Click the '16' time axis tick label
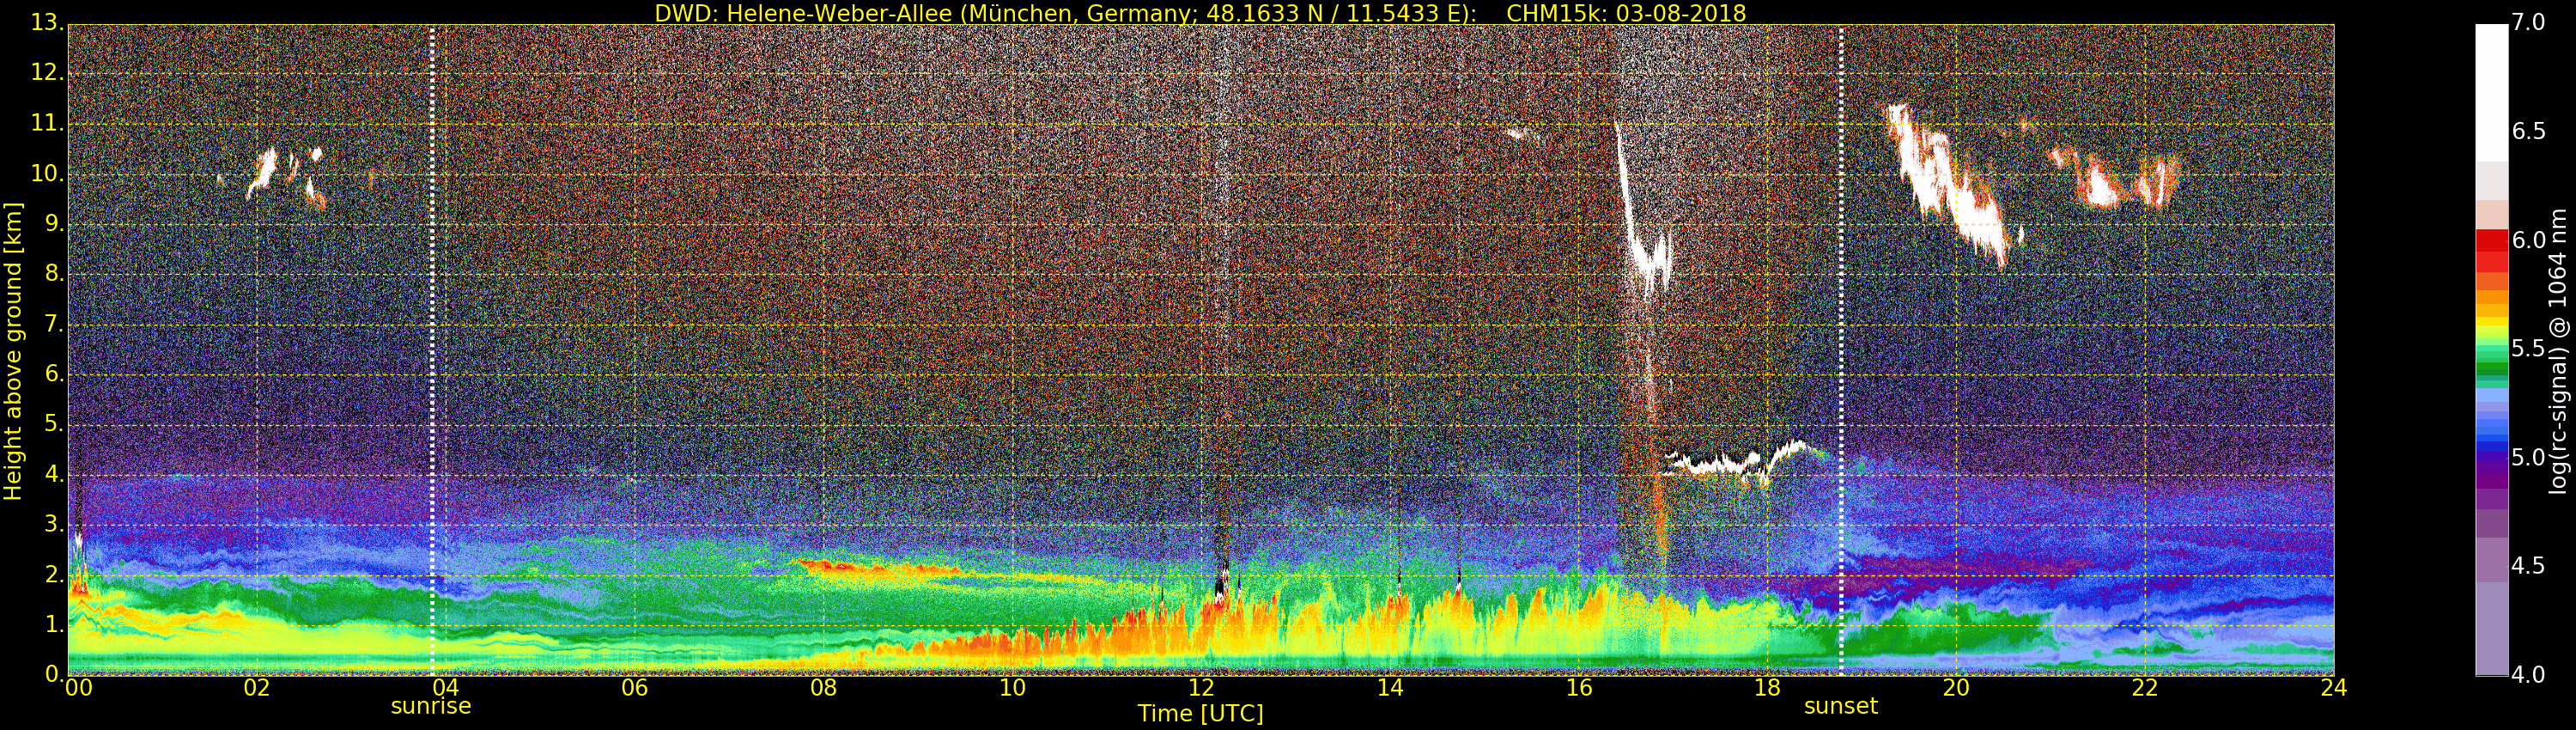2576x730 pixels. tap(1579, 687)
